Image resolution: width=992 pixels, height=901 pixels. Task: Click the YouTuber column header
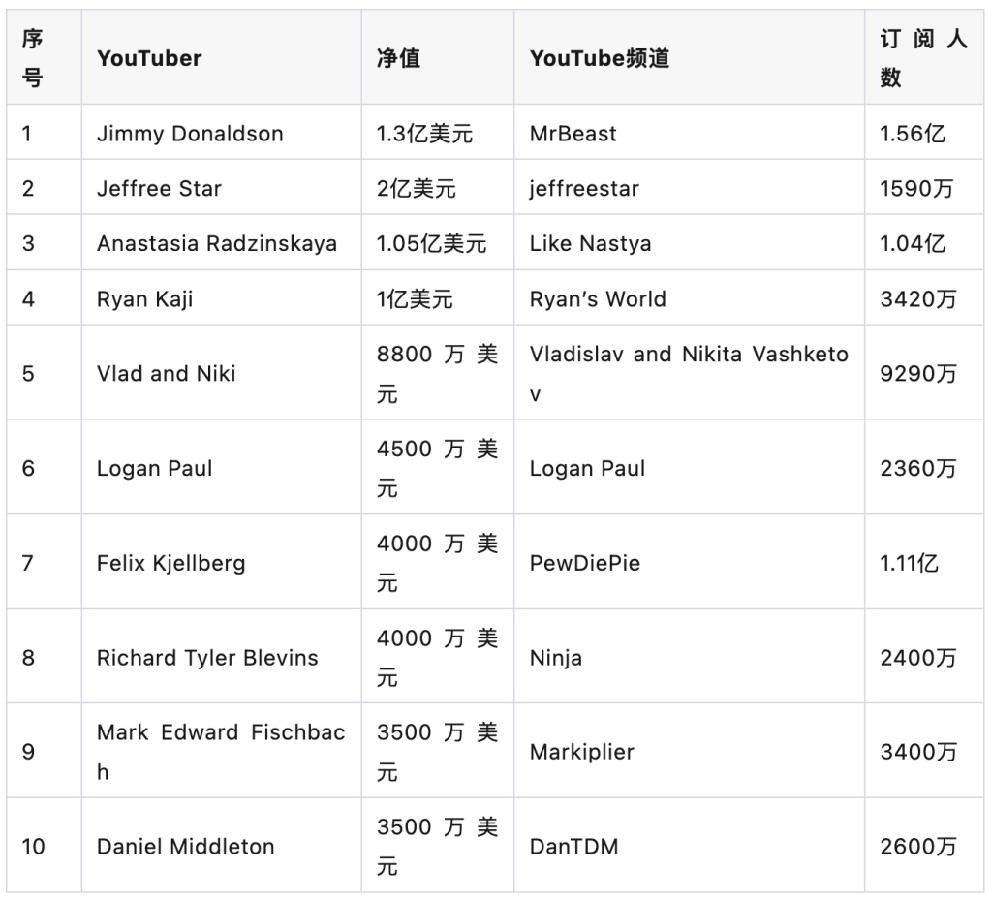tap(222, 57)
